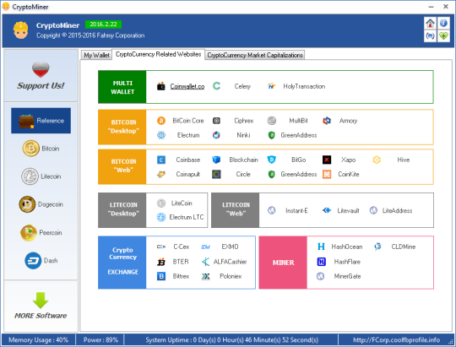The image size is (456, 347).
Task: Click the CryptoMiner miner mascot logo
Action: tap(20, 30)
